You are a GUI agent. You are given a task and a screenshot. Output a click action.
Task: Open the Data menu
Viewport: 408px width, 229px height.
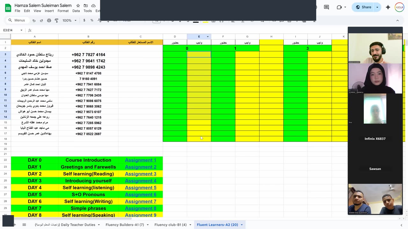coord(76,11)
